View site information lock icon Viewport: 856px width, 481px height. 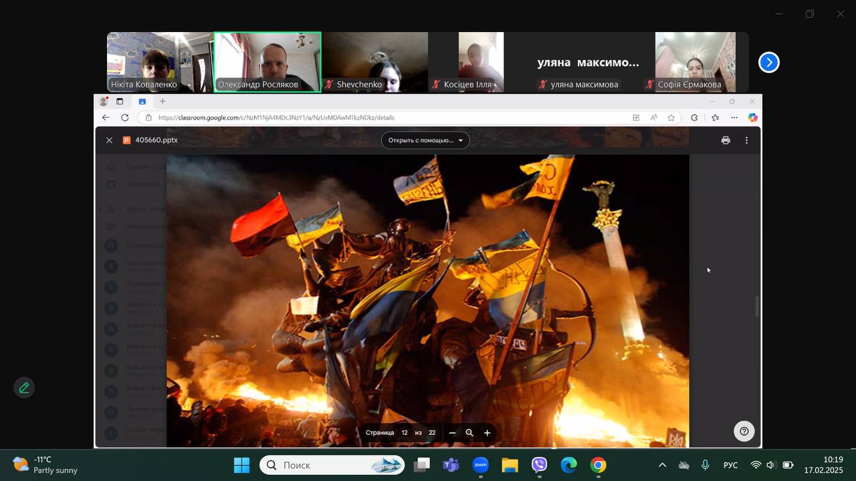148,118
